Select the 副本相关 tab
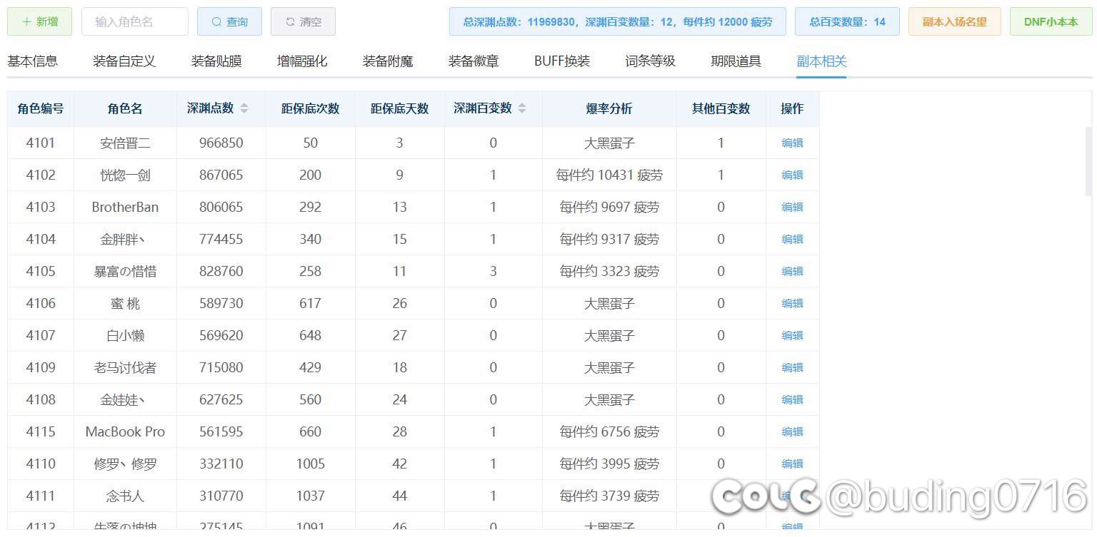Image resolution: width=1097 pixels, height=537 pixels. [821, 61]
